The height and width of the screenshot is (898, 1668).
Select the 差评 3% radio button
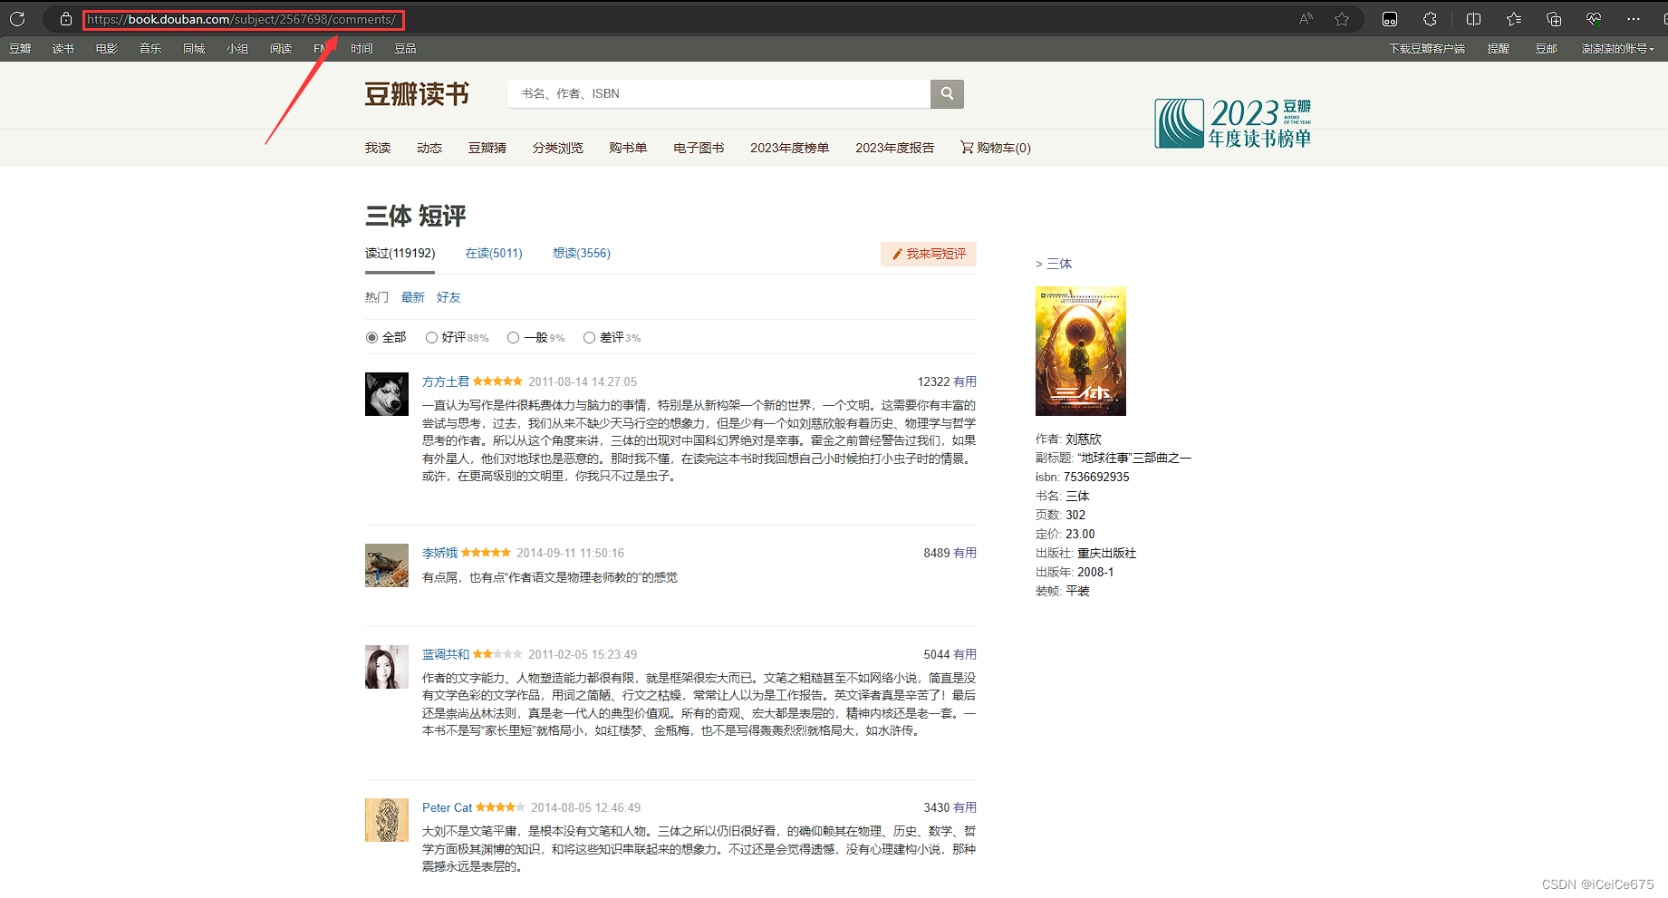pos(589,338)
